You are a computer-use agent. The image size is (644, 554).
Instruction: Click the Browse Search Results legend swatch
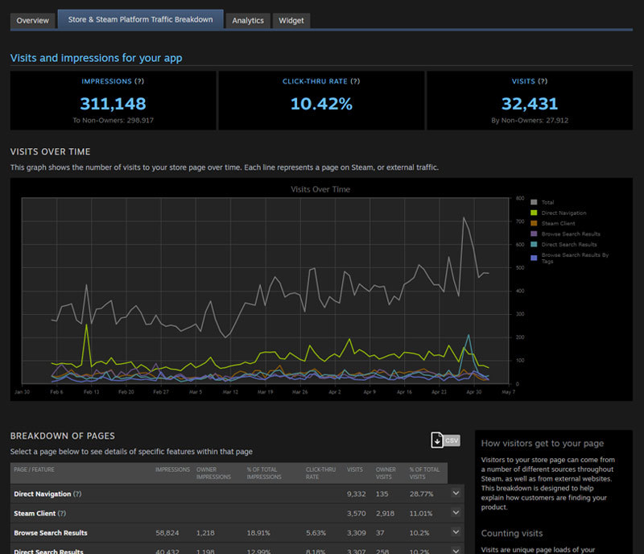535,234
